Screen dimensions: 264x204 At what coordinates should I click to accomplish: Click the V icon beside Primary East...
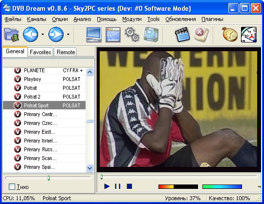pos(18,132)
